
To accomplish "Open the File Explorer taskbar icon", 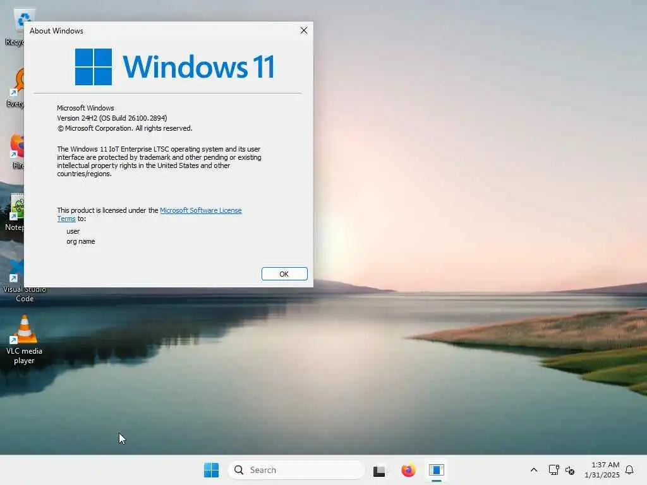I will pos(379,470).
